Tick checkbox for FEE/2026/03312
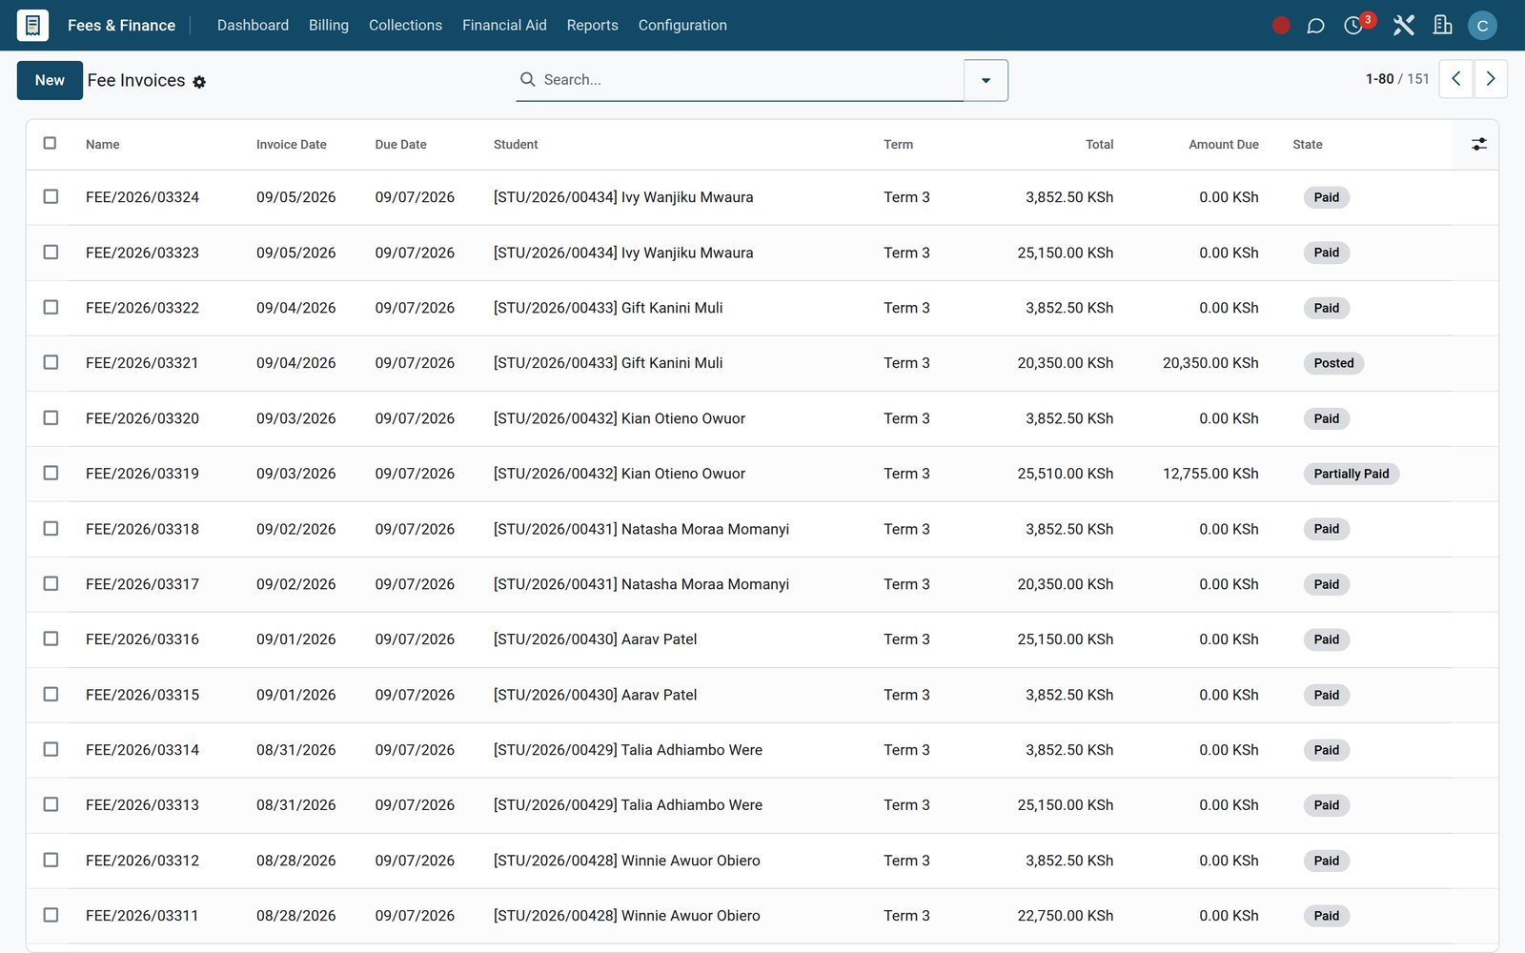This screenshot has height=953, width=1525. click(x=51, y=860)
